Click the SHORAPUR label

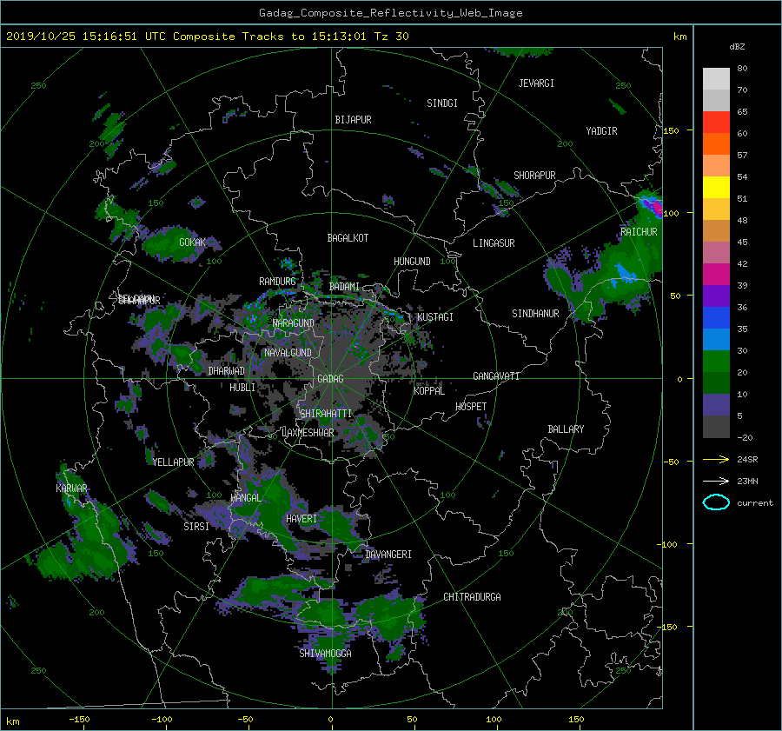point(534,176)
